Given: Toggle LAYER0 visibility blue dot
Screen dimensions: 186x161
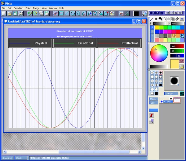Looking at the screenshot, I should coord(162,101).
